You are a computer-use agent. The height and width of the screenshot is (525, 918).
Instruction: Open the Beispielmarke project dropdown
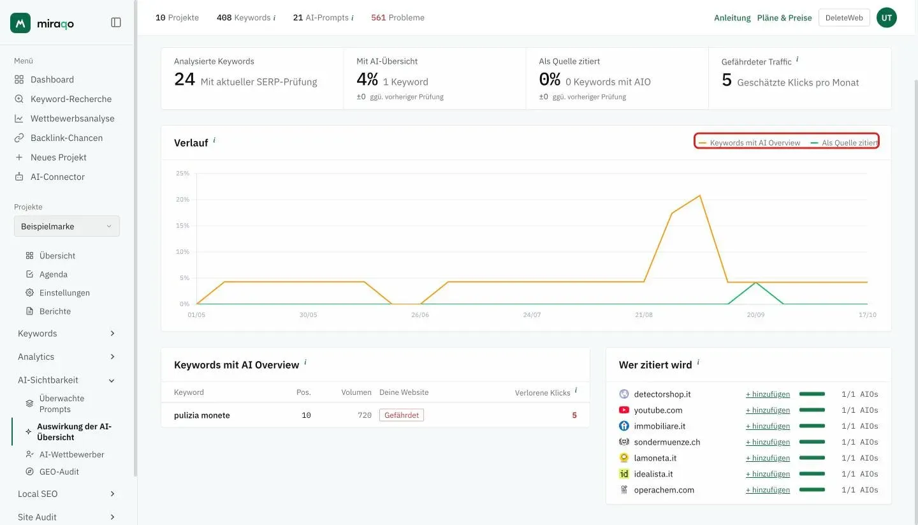coord(67,226)
